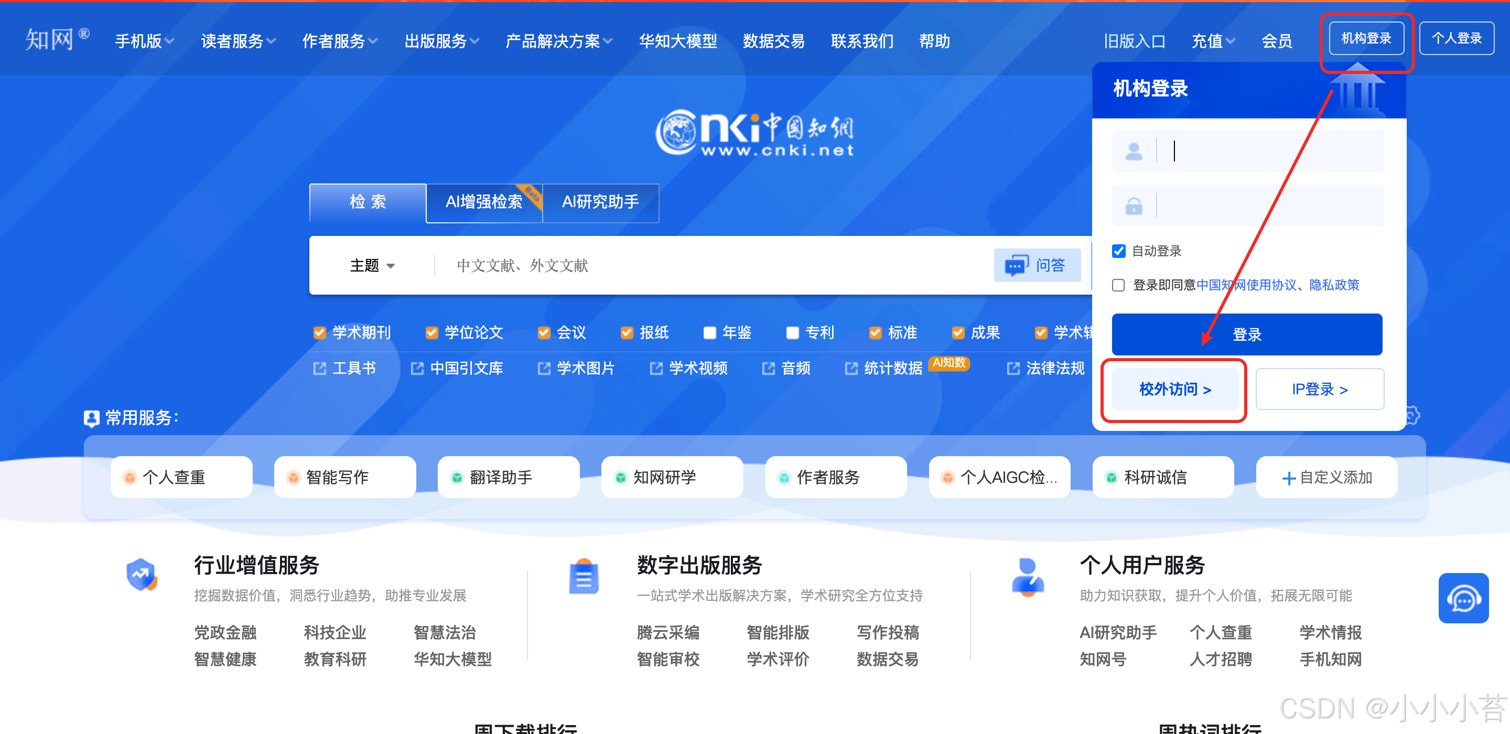Check the 登录即同意 agreement checkbox
Viewport: 1510px width, 734px height.
tap(1118, 285)
